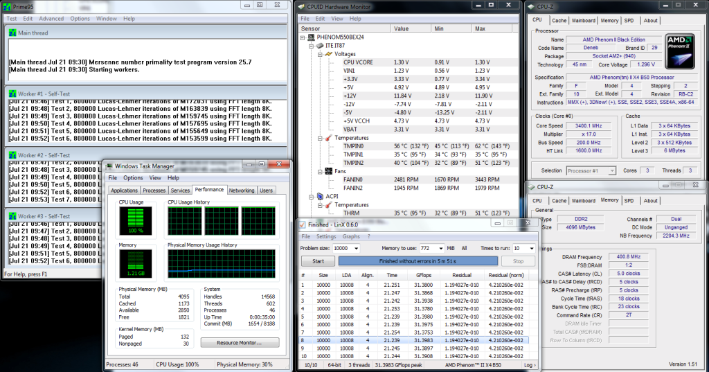Click the Core Speed 3400.1 MHz field
709x372 pixels.
point(589,126)
